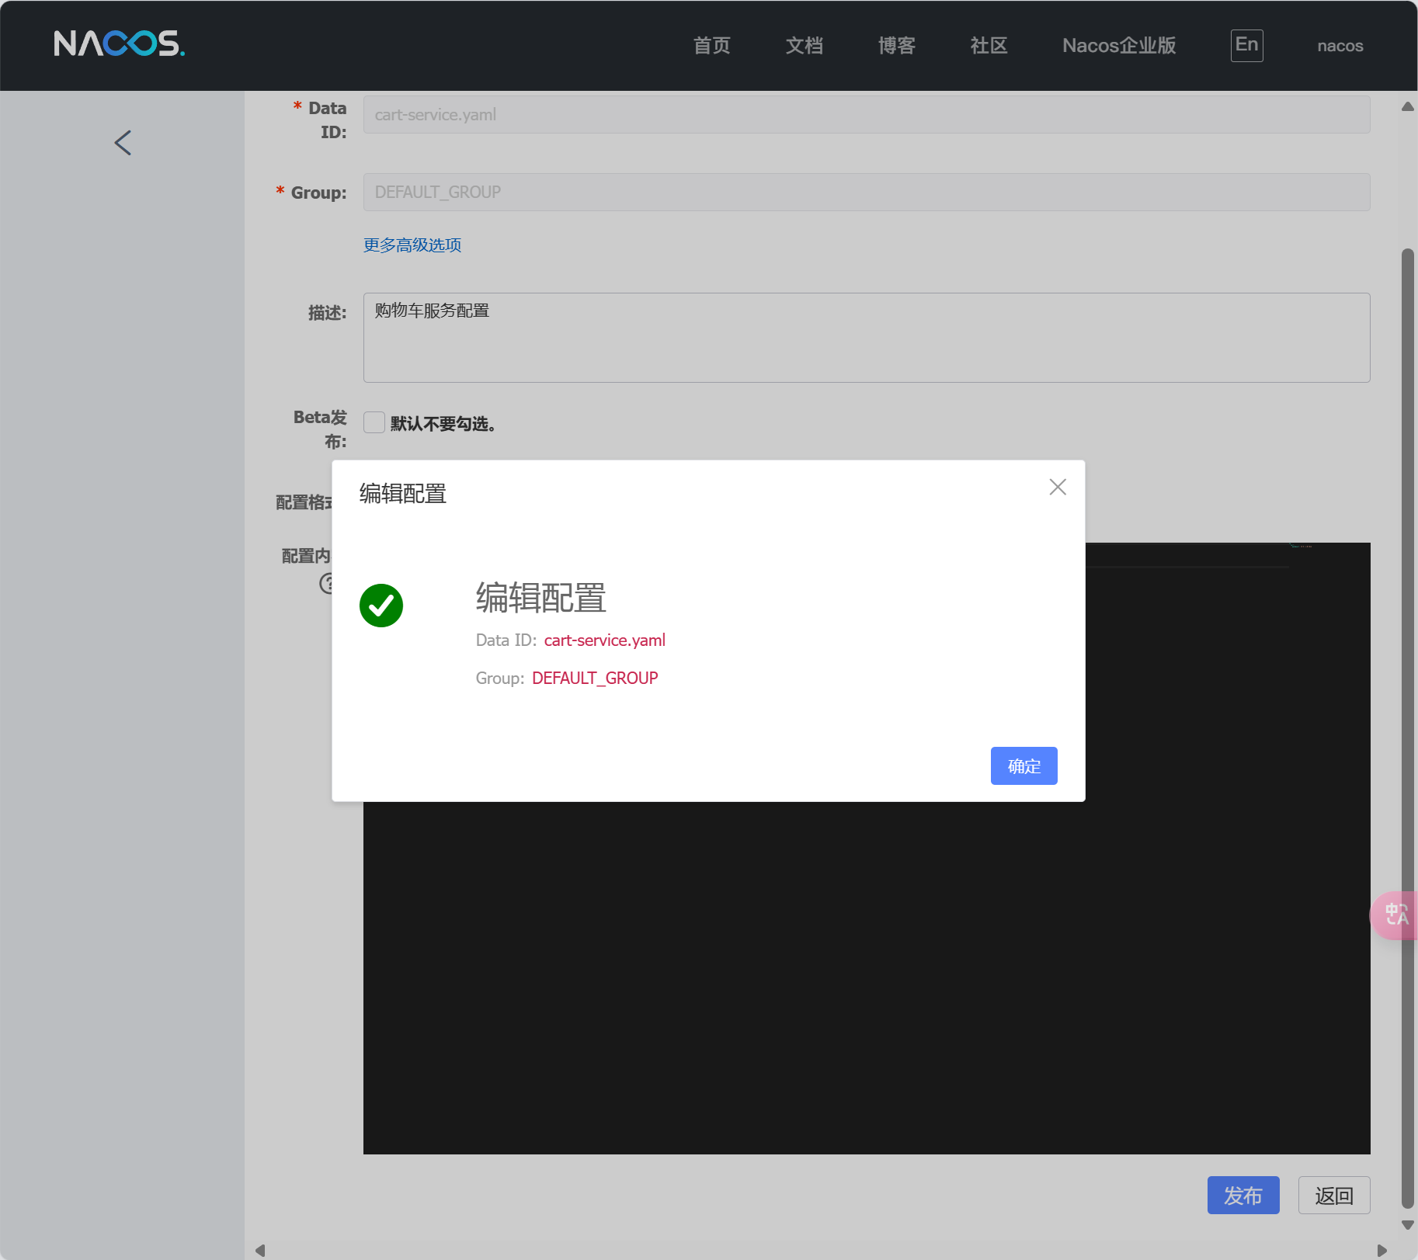Click the back arrow in sidebar
This screenshot has height=1260, width=1418.
coord(123,143)
